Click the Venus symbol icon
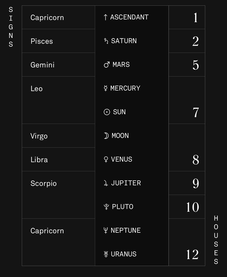 click(106, 159)
